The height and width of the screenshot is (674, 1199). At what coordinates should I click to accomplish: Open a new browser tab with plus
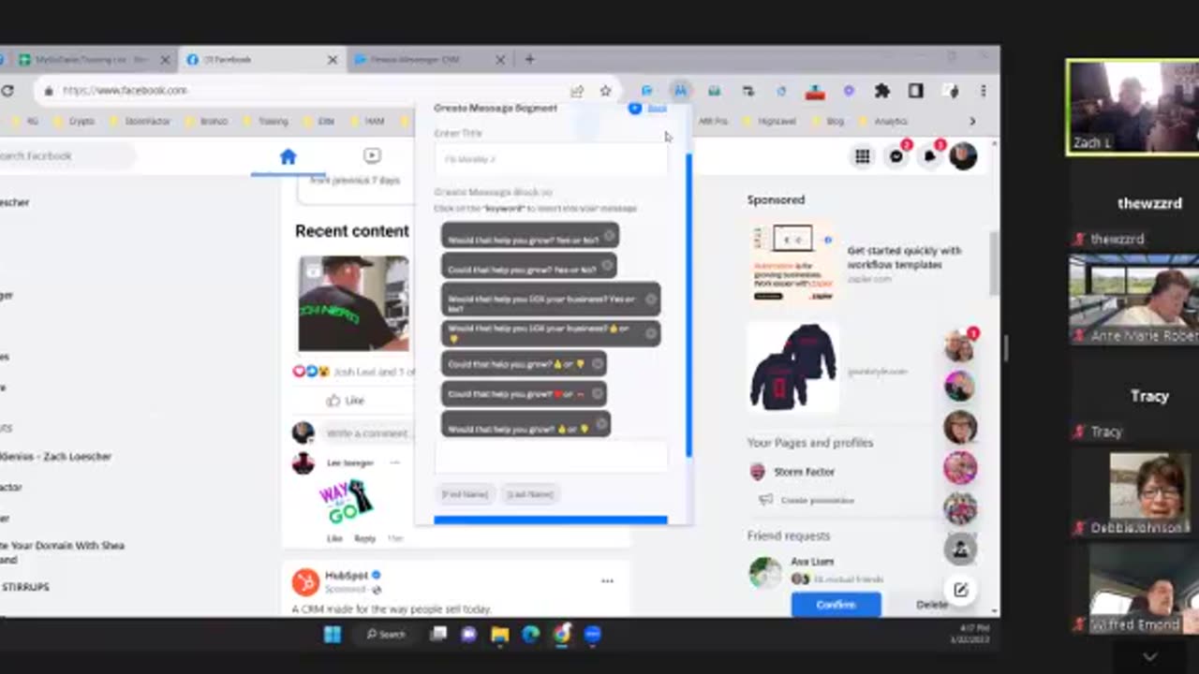(x=529, y=59)
